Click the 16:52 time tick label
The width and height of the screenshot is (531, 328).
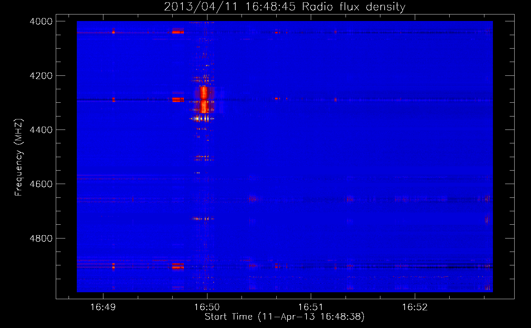tap(415, 307)
